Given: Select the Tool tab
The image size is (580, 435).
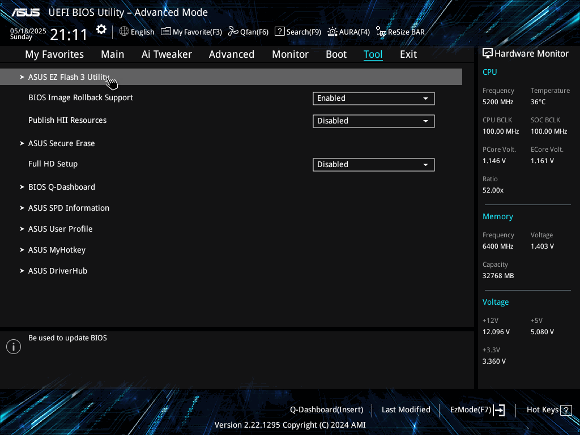Looking at the screenshot, I should click(x=373, y=54).
